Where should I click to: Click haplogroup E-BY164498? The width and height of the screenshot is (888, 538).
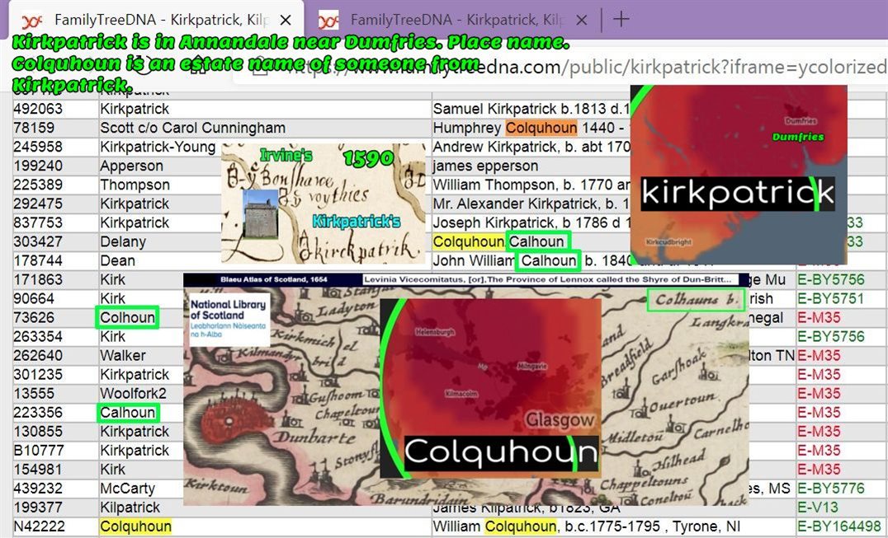(839, 526)
